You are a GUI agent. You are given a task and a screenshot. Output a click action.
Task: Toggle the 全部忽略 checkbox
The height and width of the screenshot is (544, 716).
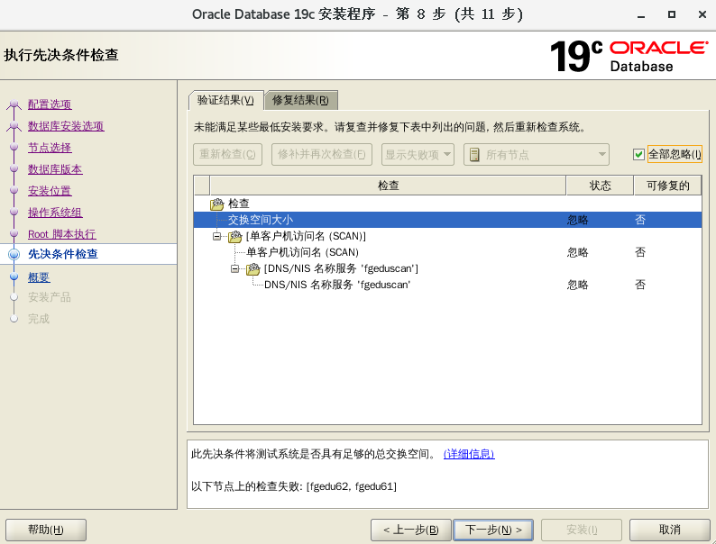[638, 155]
